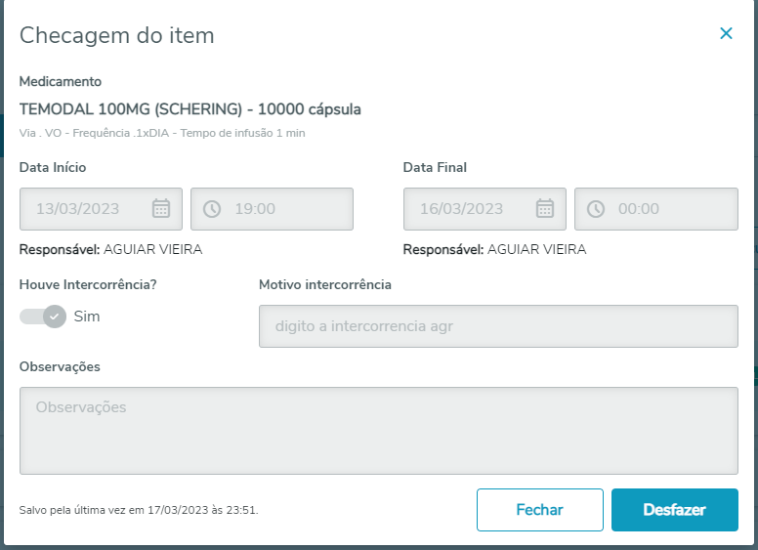Open the Data Início calendar picker icon
Screen dimensions: 758x550
coord(161,208)
